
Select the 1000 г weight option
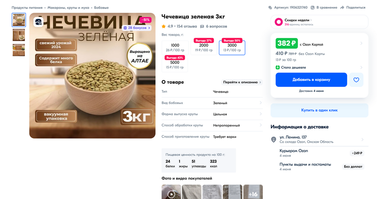tap(175, 48)
